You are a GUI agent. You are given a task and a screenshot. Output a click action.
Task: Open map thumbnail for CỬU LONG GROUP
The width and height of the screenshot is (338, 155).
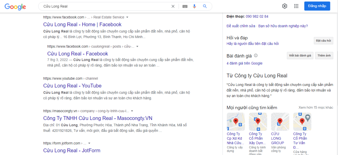[x=280, y=122]
